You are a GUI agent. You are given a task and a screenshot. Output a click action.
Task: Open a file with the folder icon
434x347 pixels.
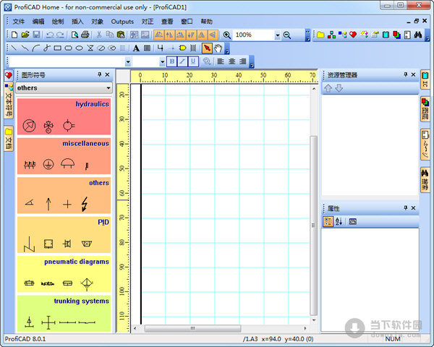25,35
